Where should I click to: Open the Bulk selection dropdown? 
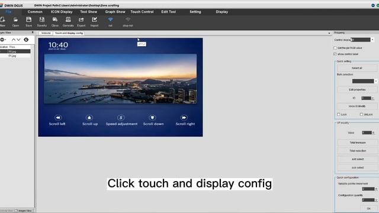coord(376,81)
